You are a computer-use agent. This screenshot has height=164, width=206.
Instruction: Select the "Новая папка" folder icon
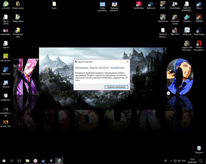tap(18, 5)
